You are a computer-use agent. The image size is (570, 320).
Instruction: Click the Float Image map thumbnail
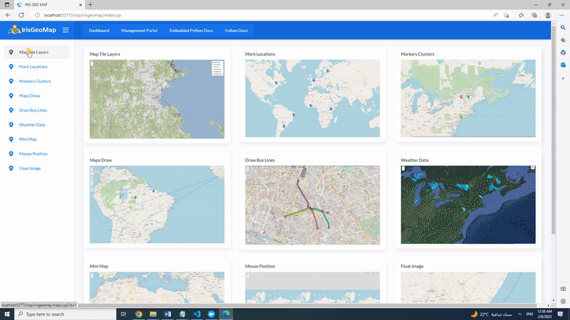[x=468, y=287]
